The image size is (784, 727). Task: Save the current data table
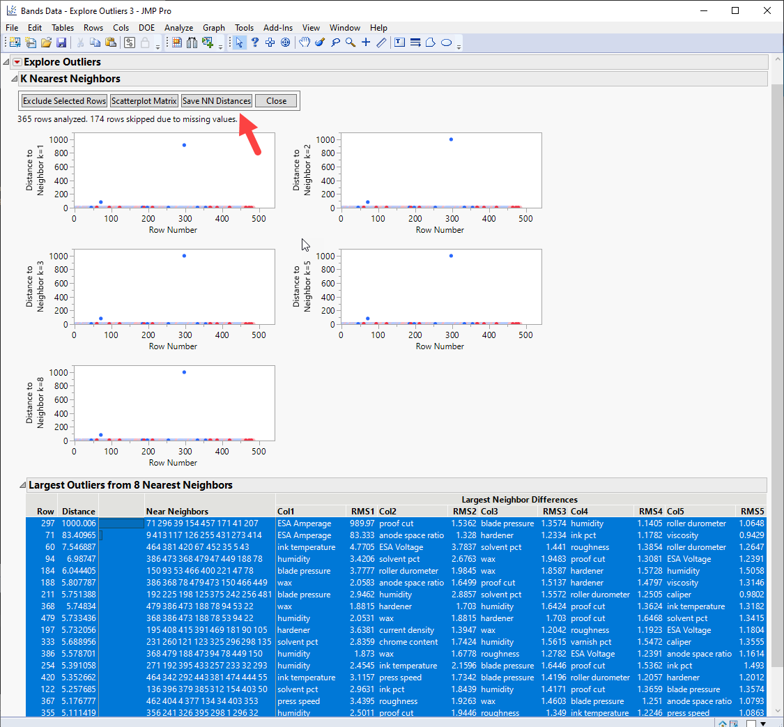tap(61, 42)
